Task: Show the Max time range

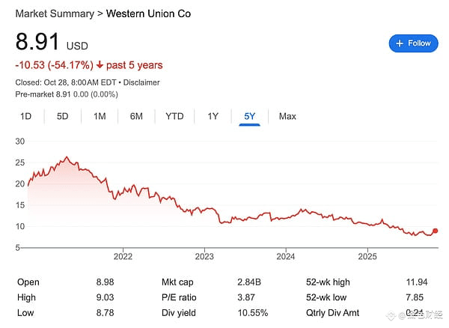Action: (x=287, y=116)
